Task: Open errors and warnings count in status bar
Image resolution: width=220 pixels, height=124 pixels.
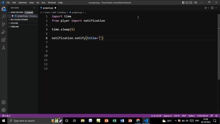Action: tap(6, 116)
